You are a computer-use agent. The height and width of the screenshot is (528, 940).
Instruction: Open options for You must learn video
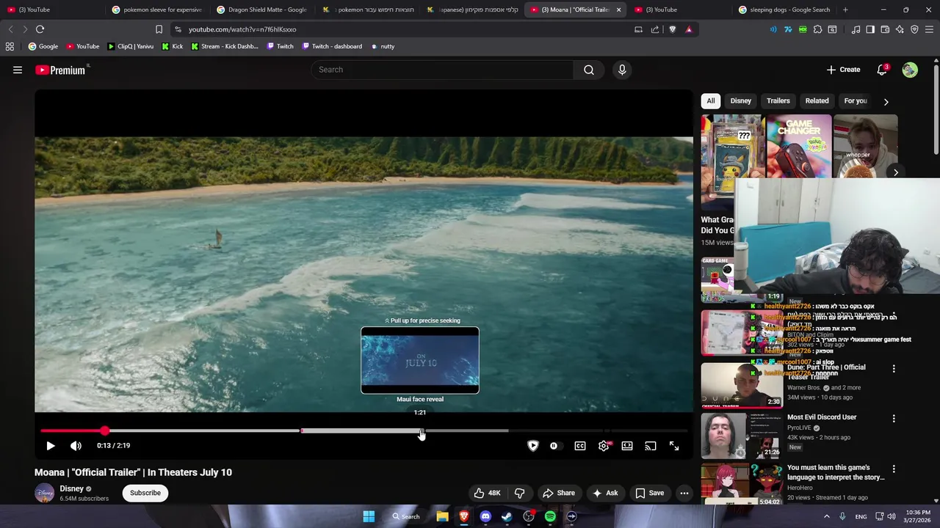[894, 469]
